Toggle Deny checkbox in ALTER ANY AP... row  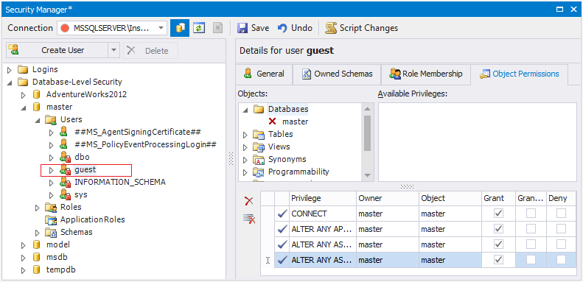pyautogui.click(x=561, y=229)
